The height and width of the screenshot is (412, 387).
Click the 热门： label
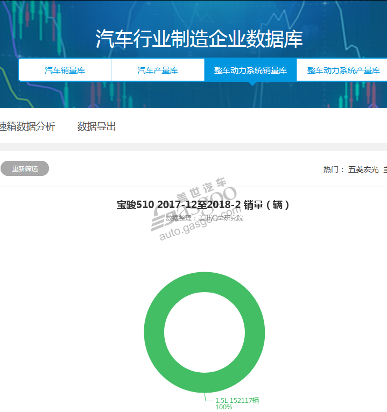[x=334, y=169]
